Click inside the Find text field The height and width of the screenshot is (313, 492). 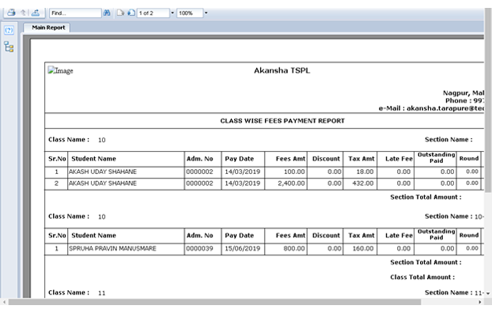[75, 13]
